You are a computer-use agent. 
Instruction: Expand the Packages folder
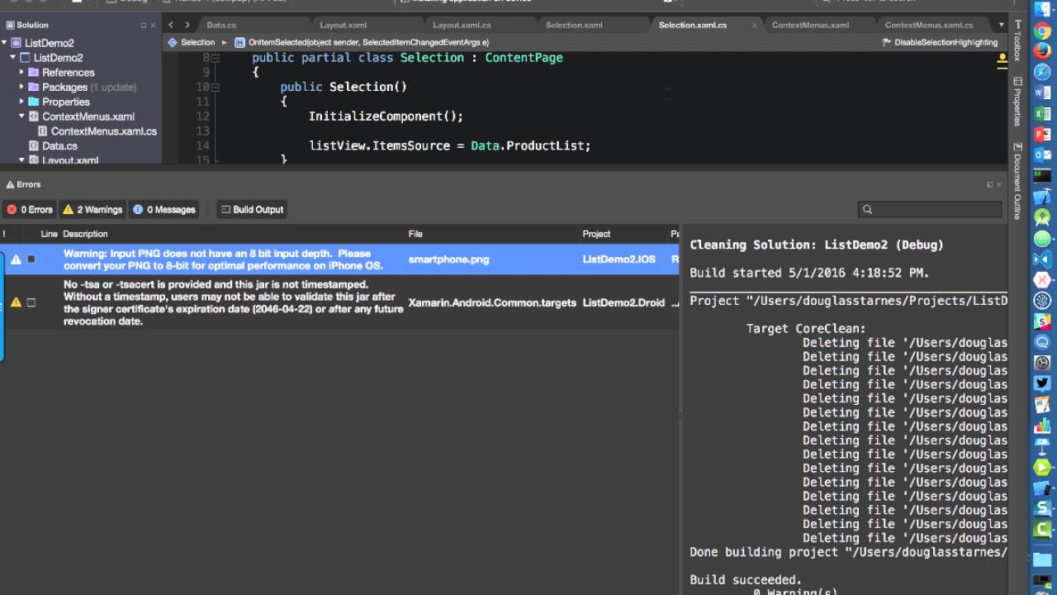tap(22, 87)
